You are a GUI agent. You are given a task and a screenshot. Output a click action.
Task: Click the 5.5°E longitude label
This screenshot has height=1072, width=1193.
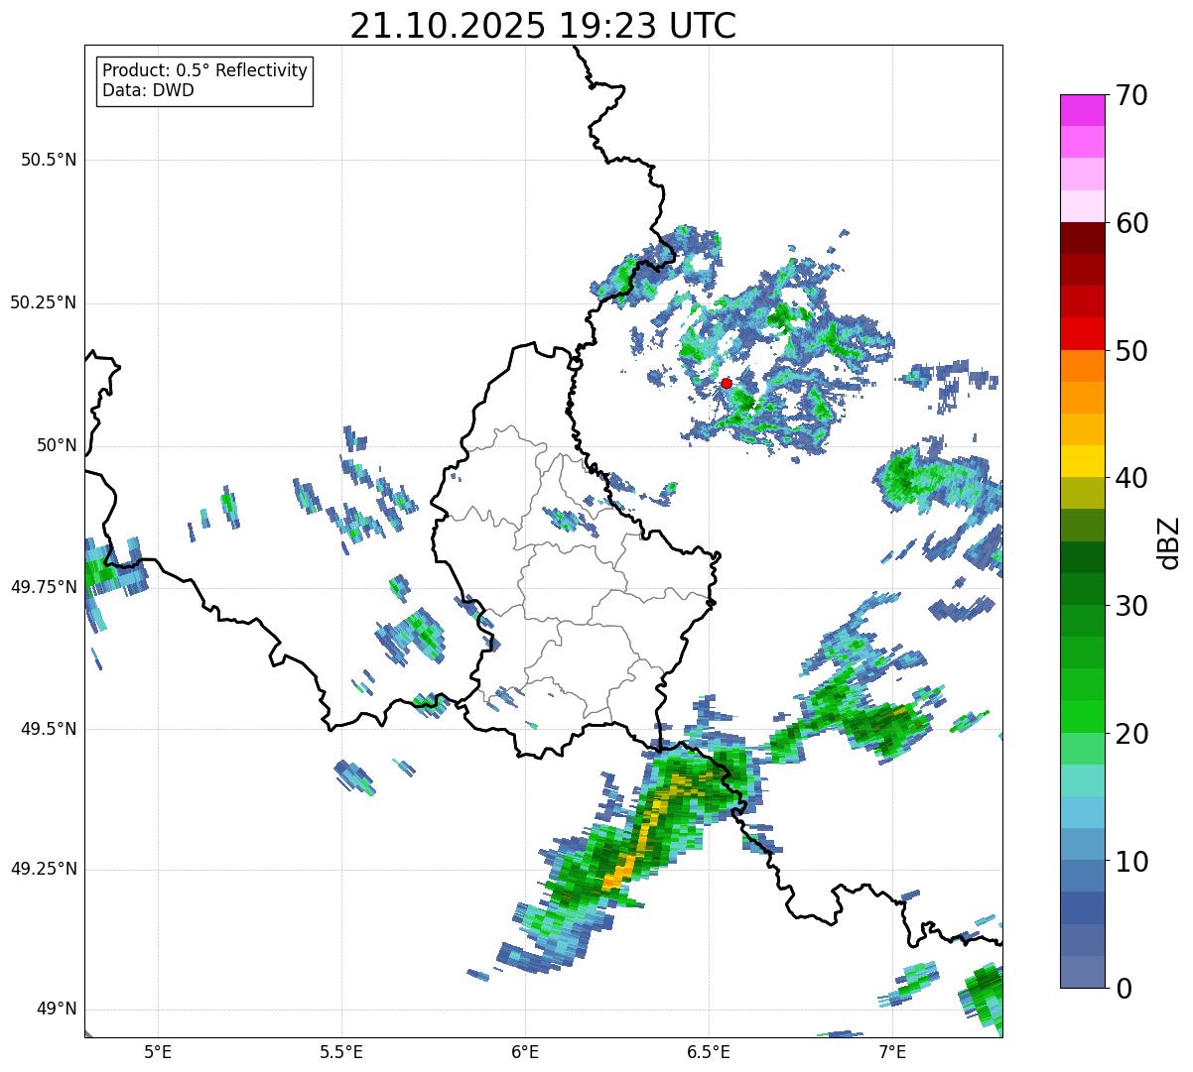point(341,1051)
